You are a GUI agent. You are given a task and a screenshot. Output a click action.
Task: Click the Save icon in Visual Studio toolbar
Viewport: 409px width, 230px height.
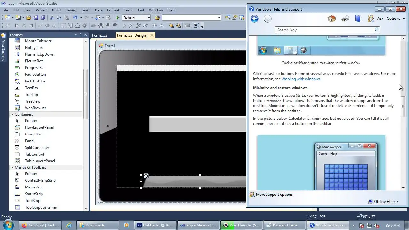click(x=36, y=18)
